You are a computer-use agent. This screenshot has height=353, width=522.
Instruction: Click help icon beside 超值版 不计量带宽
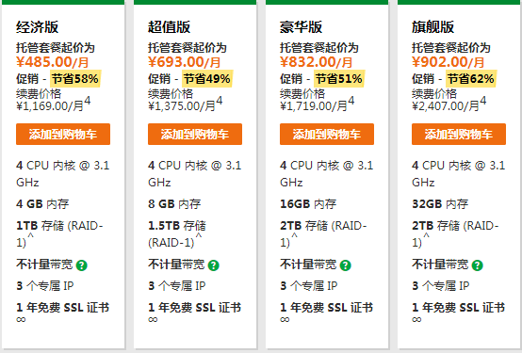(x=213, y=265)
